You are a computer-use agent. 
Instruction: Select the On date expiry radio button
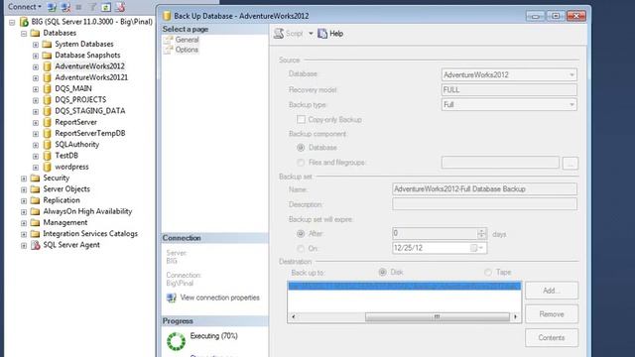[301, 248]
